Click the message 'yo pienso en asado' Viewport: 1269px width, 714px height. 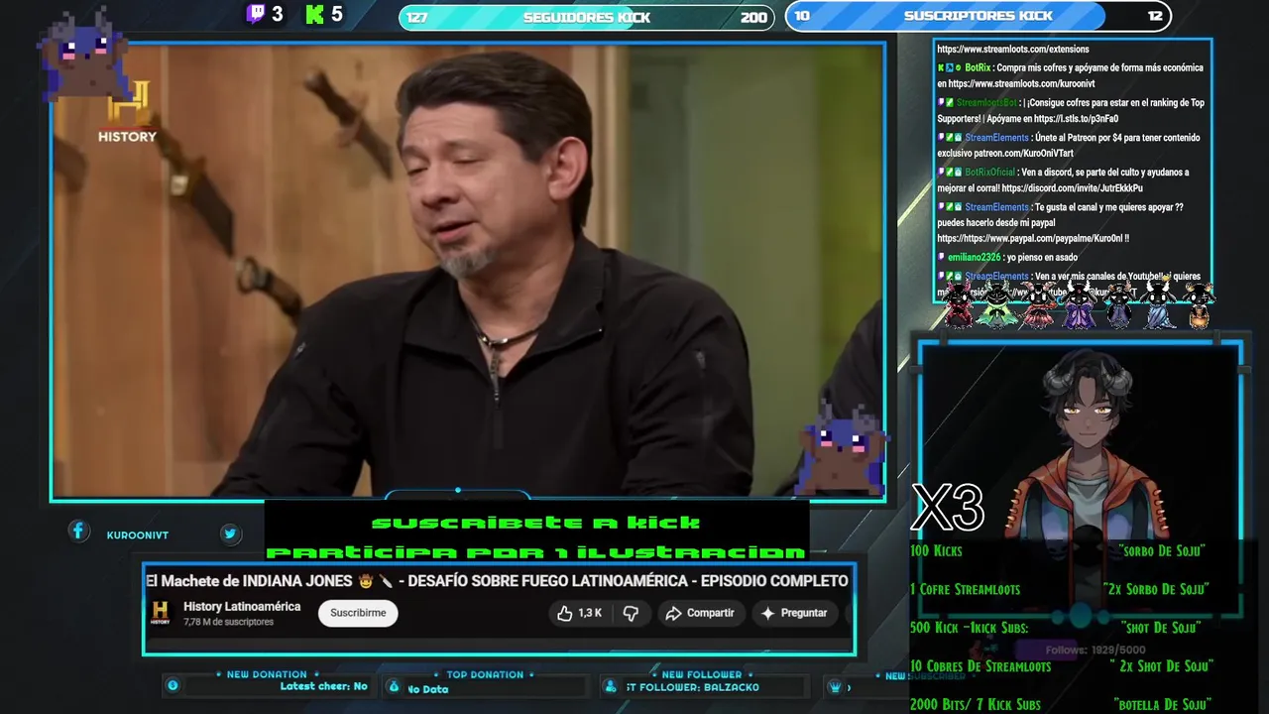click(x=1042, y=258)
